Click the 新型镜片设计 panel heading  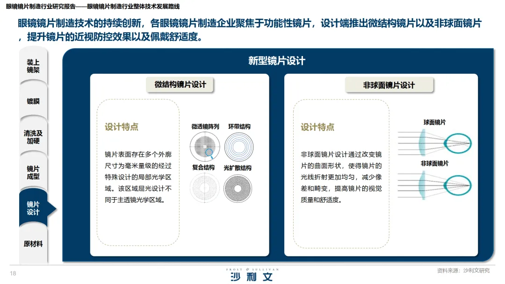pos(277,61)
